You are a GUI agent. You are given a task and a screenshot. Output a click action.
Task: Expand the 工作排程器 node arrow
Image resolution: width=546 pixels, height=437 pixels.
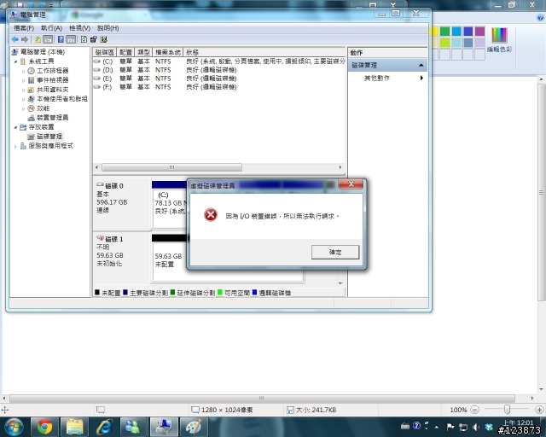23,71
